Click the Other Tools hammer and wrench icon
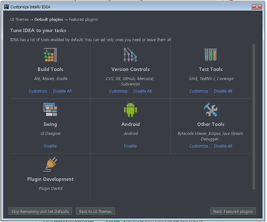267x222 pixels. click(211, 110)
